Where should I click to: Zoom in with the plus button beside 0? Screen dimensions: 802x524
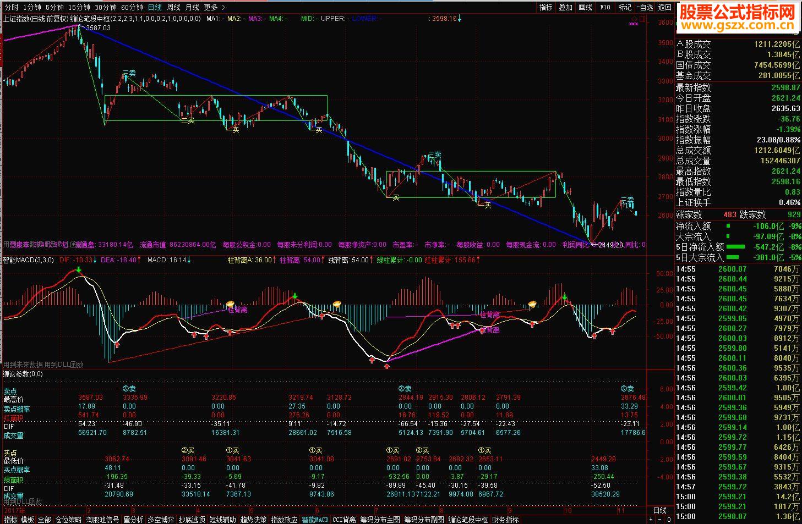651,519
